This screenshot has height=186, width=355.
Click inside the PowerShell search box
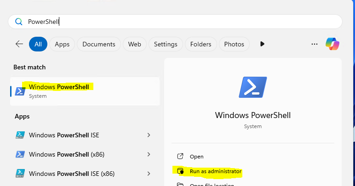click(x=184, y=22)
